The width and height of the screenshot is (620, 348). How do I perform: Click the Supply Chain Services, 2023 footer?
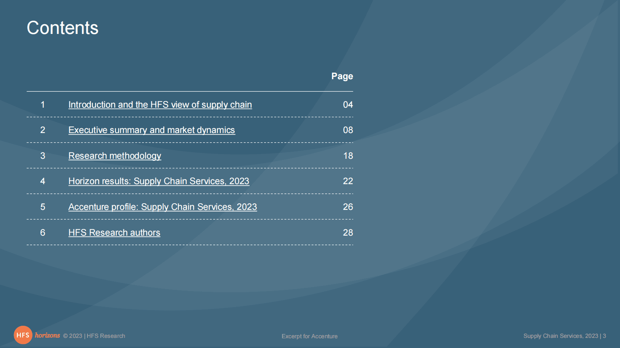tap(561, 336)
